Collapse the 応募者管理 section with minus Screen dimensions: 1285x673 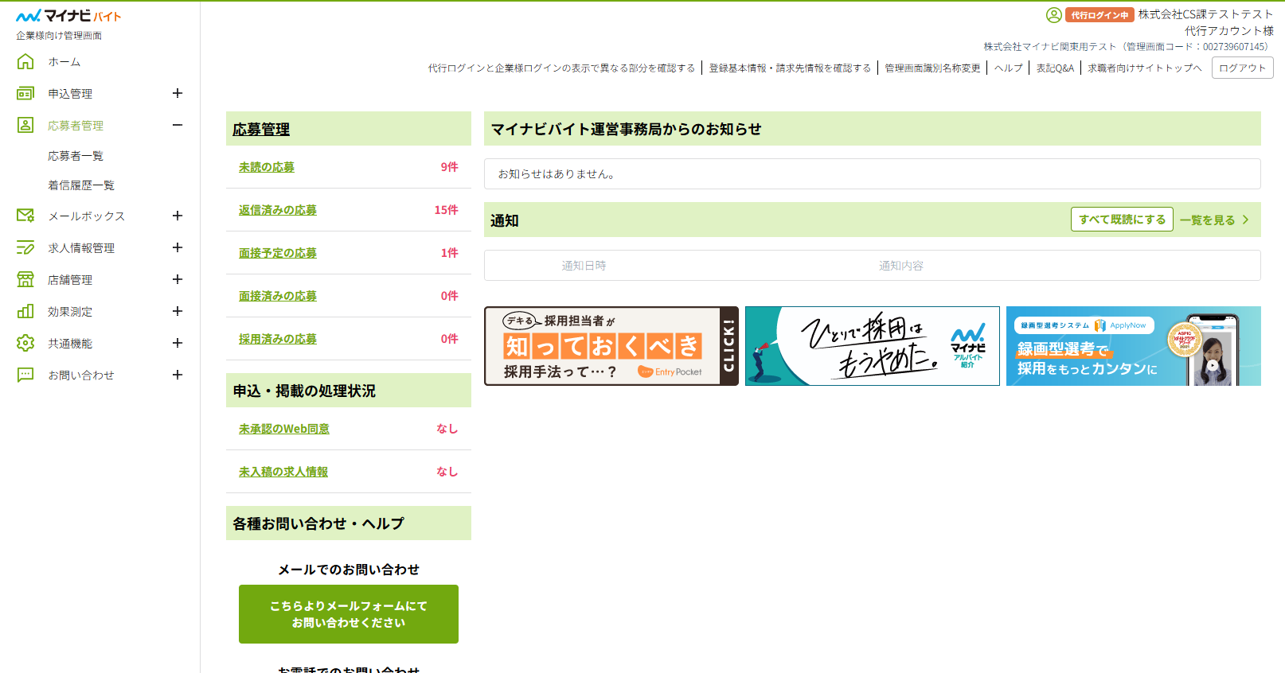(x=178, y=125)
